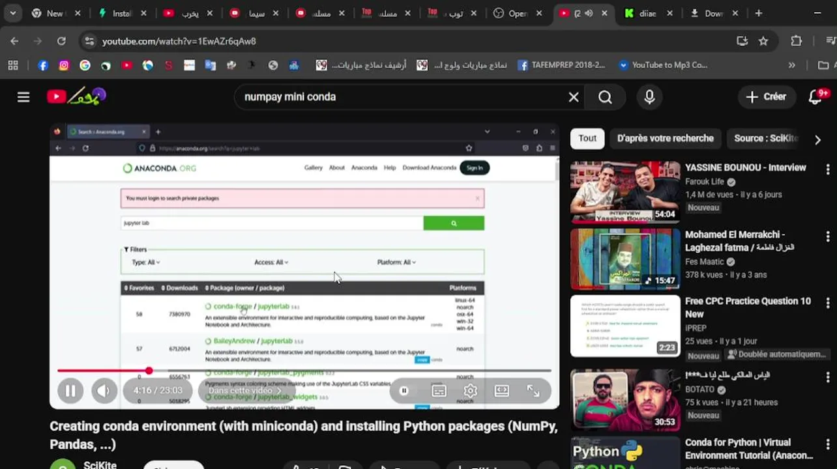Open video settings gear in player
This screenshot has height=469, width=837.
coord(471,391)
